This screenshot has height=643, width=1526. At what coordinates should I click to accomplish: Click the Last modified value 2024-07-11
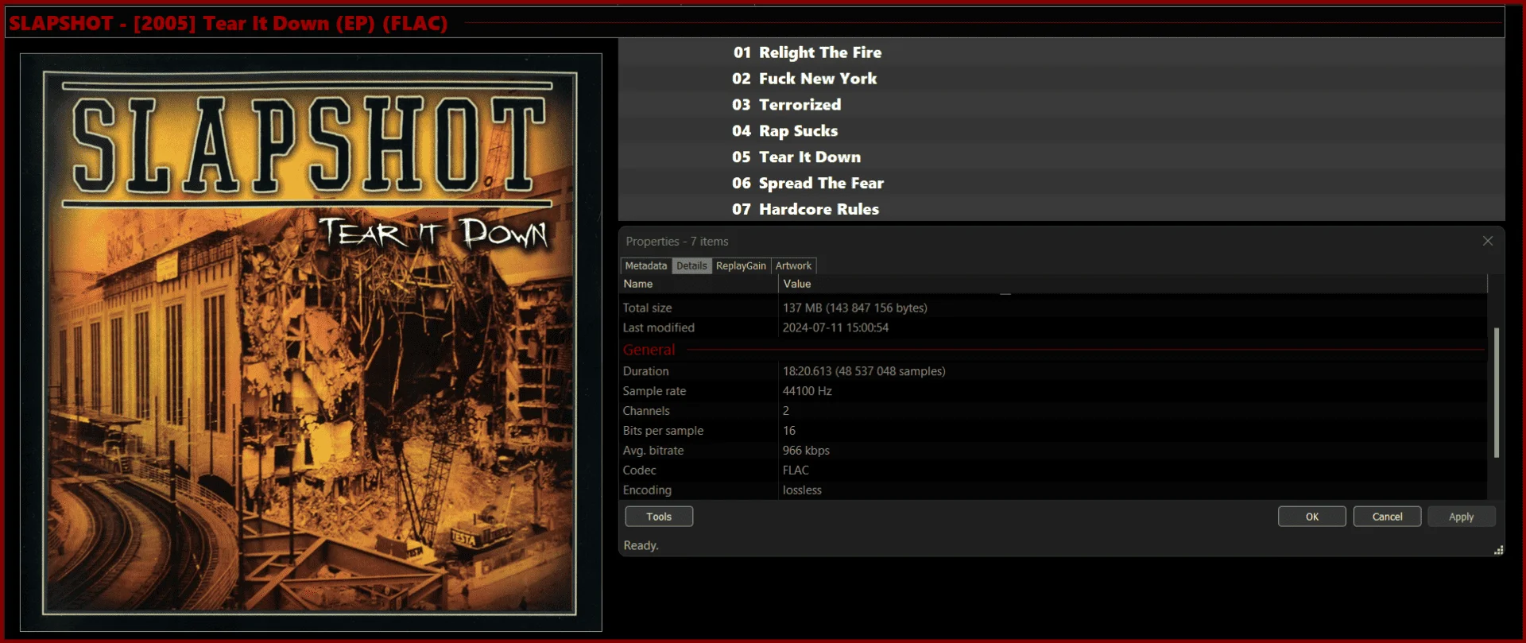coord(835,327)
